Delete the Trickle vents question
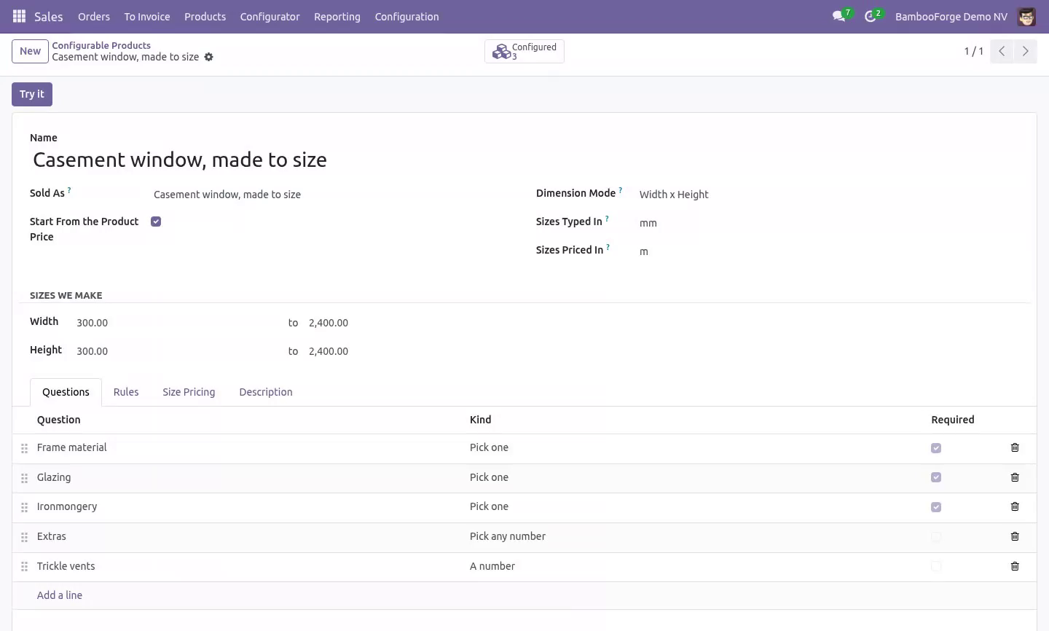The width and height of the screenshot is (1049, 631). (x=1015, y=566)
